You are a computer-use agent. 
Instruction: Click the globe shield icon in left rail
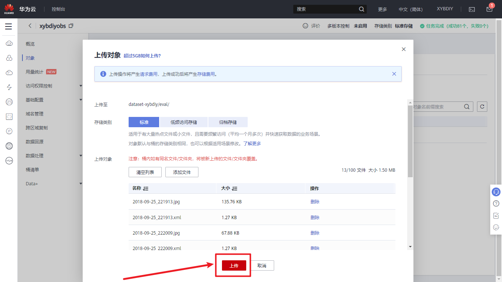(9, 146)
